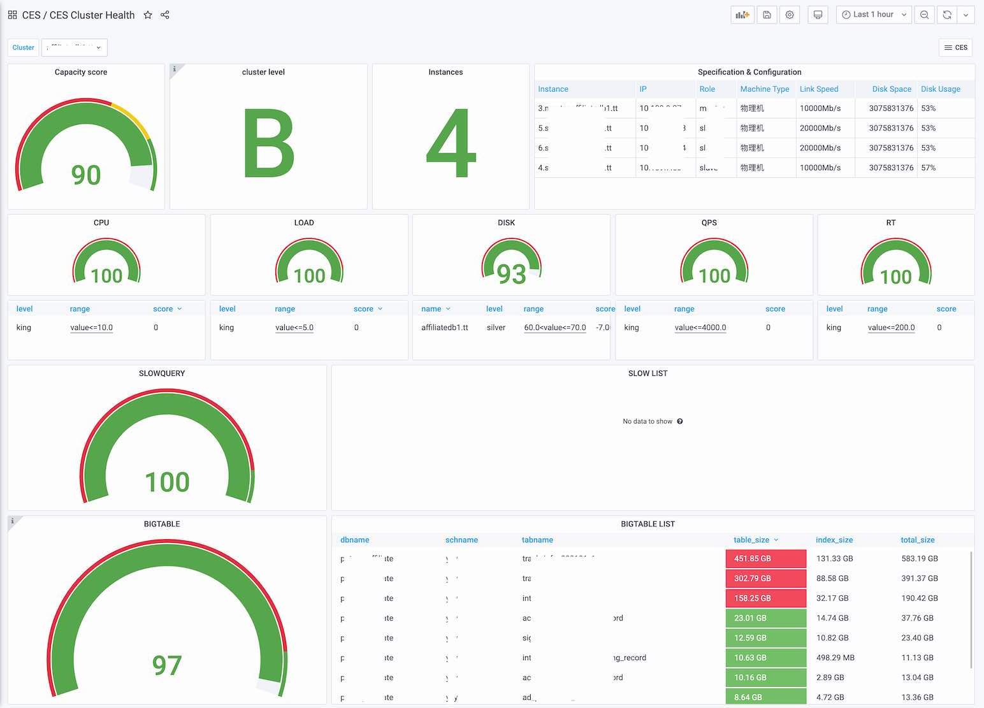
Task: Click the green 23.01 GB table_size cell
Action: [x=766, y=618]
